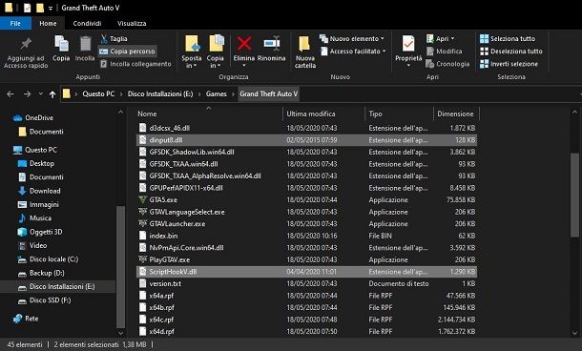Select the d3dcsx_46.dll file
This screenshot has width=582, height=351.
[x=306, y=128]
